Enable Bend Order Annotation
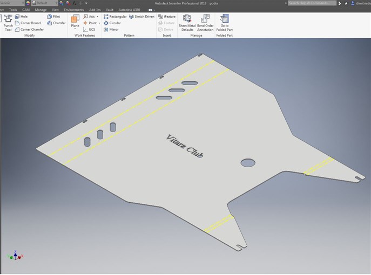This screenshot has width=371, height=275. click(205, 23)
